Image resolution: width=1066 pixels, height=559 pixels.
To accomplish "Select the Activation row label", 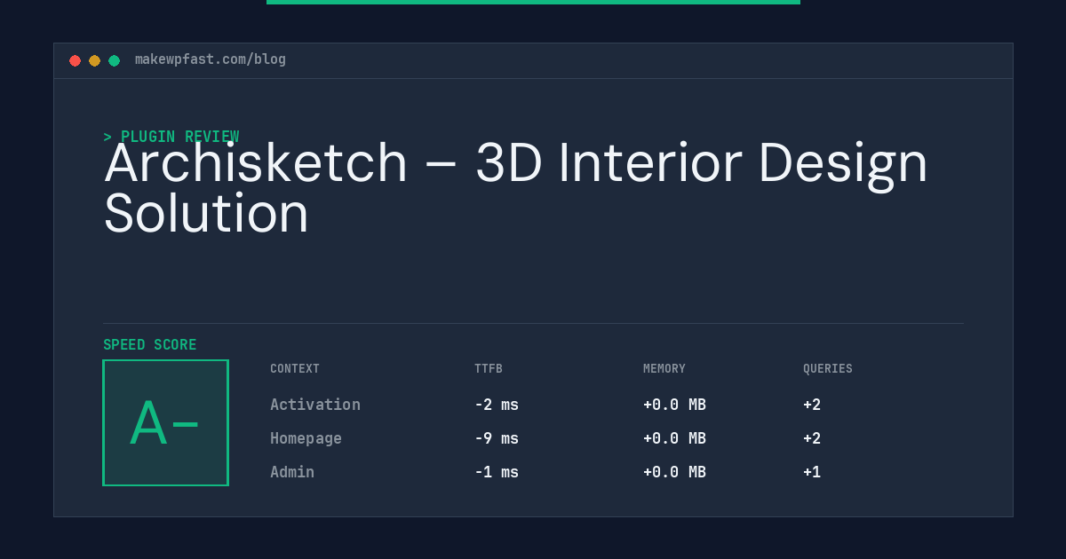I will pyautogui.click(x=315, y=405).
